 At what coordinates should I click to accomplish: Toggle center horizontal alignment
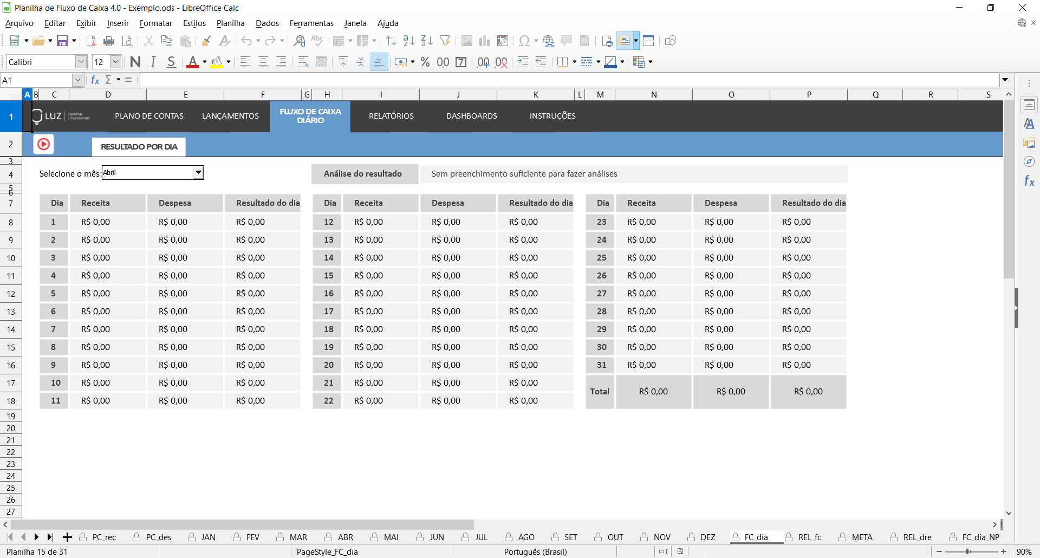coord(263,62)
